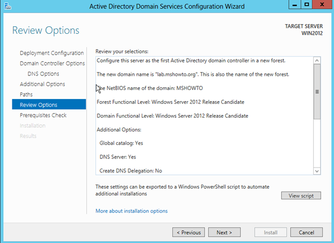
Task: Select the highlighted Review Options step
Action: point(39,105)
